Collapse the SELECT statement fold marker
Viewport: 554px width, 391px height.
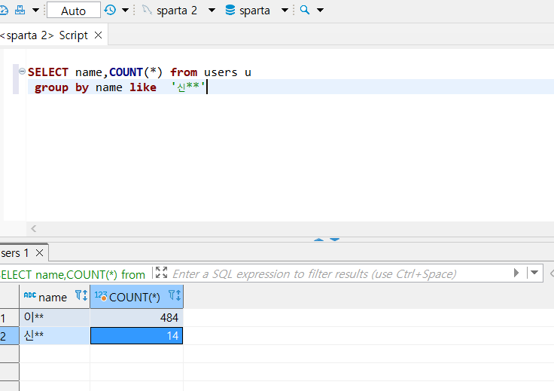[x=22, y=72]
